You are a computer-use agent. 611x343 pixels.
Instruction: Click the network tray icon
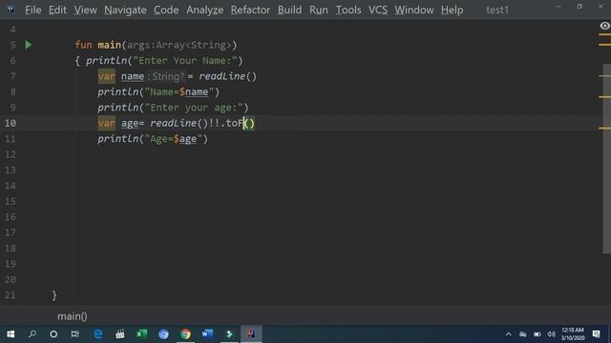(523, 334)
